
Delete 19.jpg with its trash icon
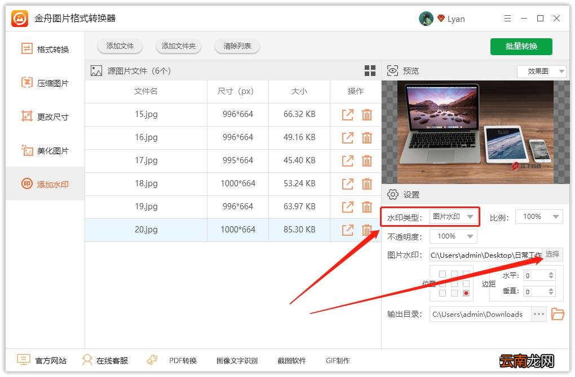(x=367, y=207)
